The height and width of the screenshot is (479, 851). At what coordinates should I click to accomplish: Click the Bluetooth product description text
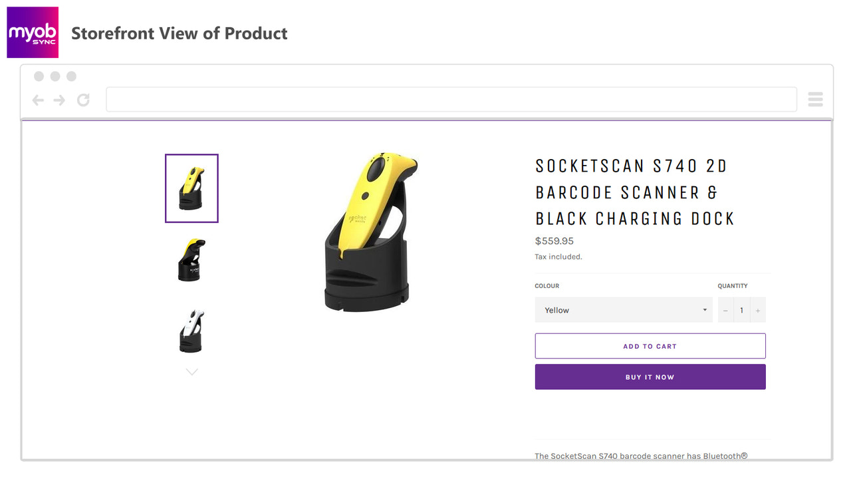pos(640,456)
